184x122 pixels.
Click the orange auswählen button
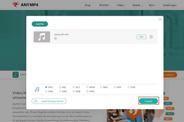click(170, 75)
